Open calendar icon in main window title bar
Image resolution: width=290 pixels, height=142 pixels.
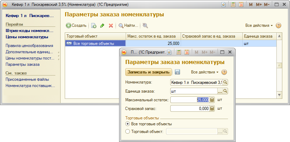pos(241,5)
